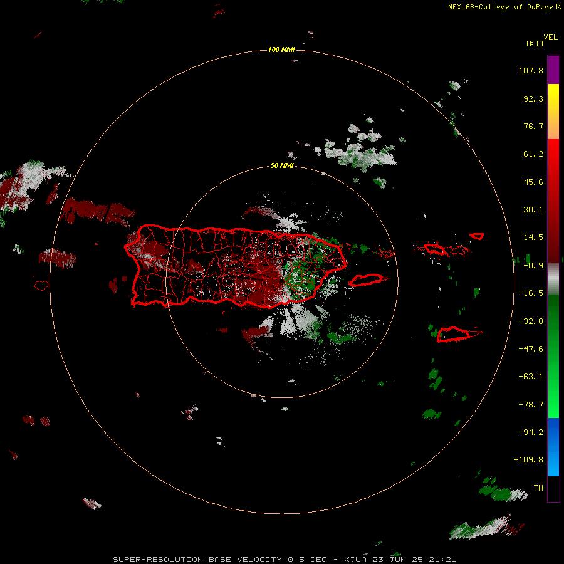Click the NEXLAB-College of DuPage label
564x564 pixels.
coord(504,7)
